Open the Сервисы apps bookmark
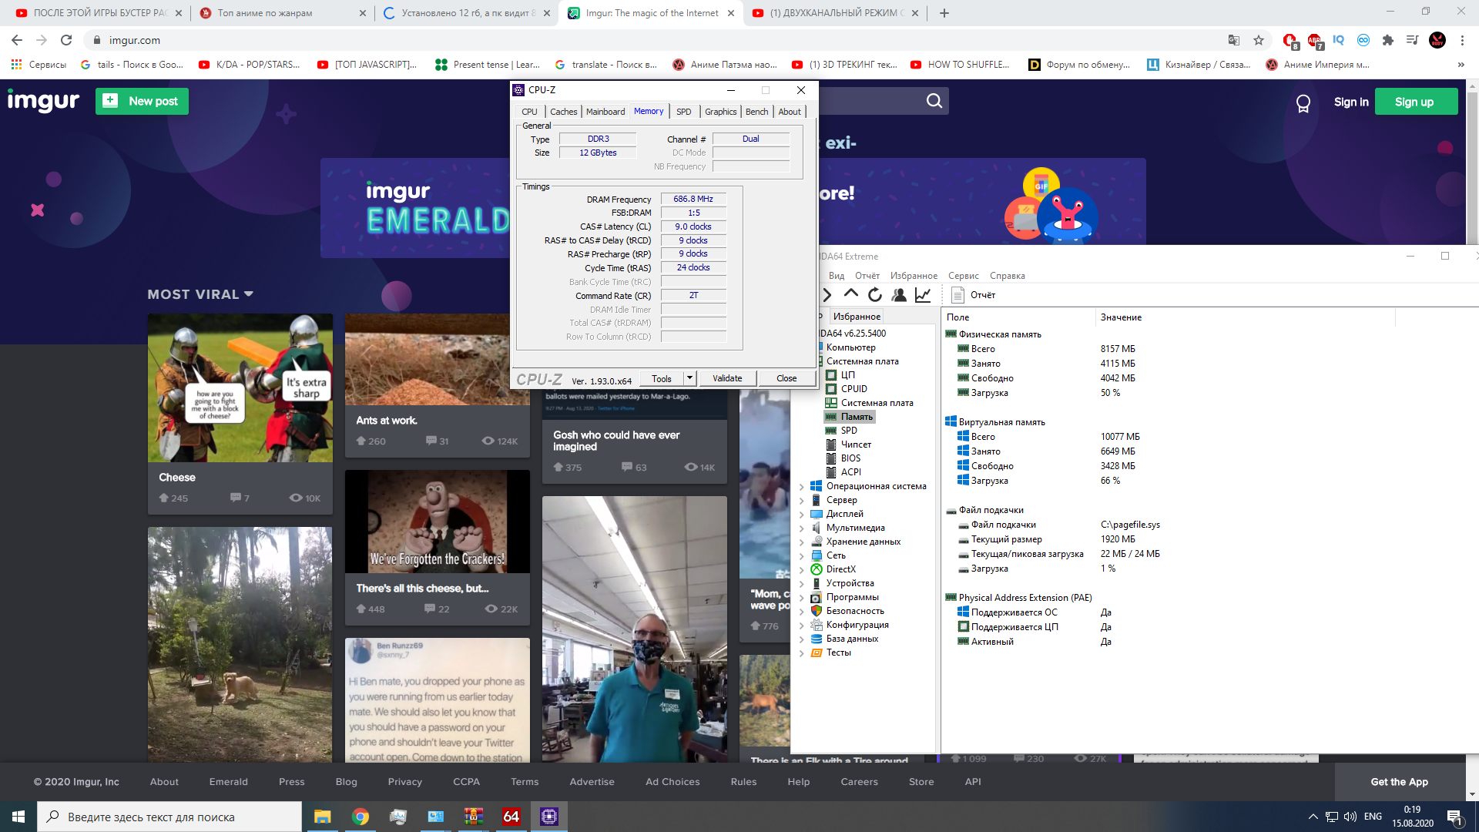The width and height of the screenshot is (1479, 832). (x=39, y=65)
